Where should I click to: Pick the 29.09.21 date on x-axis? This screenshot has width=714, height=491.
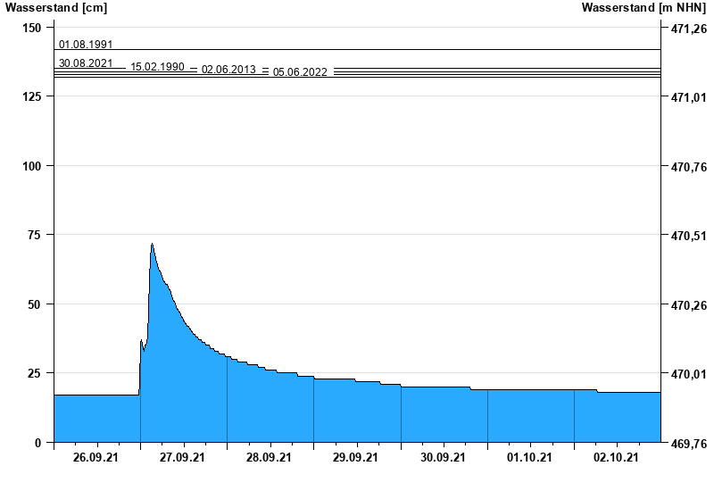tap(357, 458)
